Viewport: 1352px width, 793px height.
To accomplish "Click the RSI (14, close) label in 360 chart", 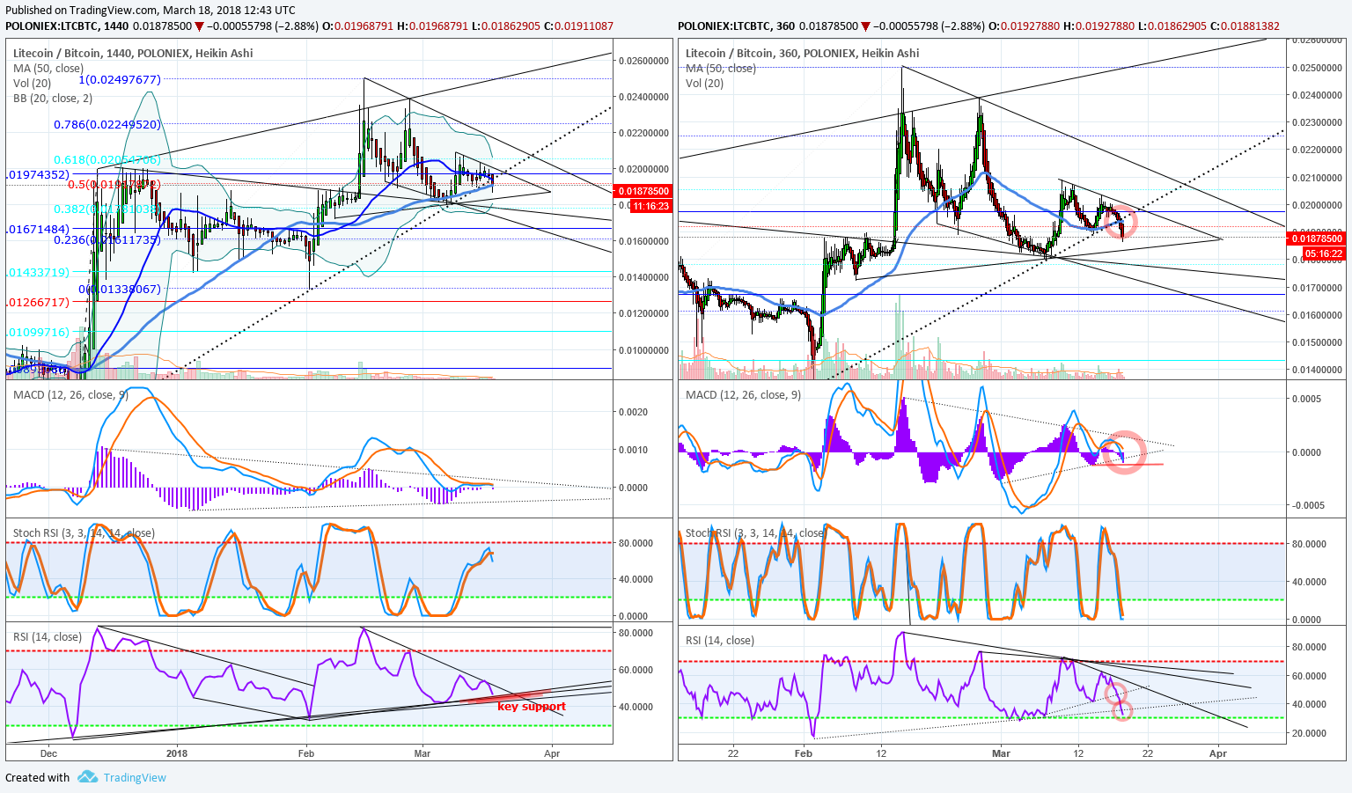I will (720, 641).
